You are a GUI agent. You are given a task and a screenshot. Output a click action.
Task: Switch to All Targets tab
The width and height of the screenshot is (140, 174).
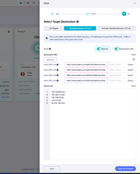(54, 28)
